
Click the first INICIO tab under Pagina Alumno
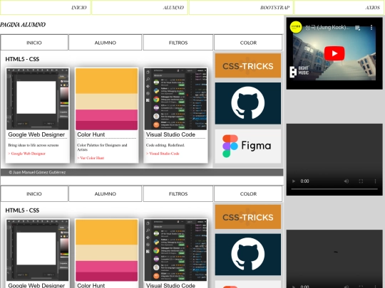click(34, 43)
